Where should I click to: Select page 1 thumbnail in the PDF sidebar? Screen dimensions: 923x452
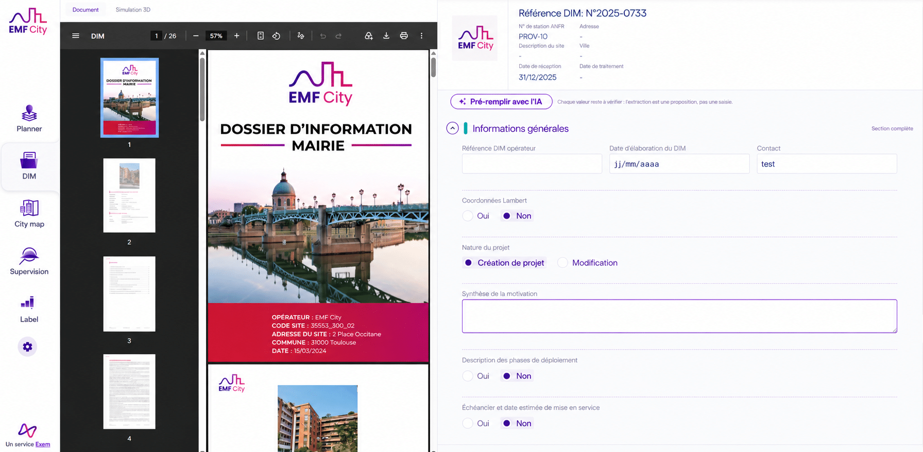(x=129, y=98)
